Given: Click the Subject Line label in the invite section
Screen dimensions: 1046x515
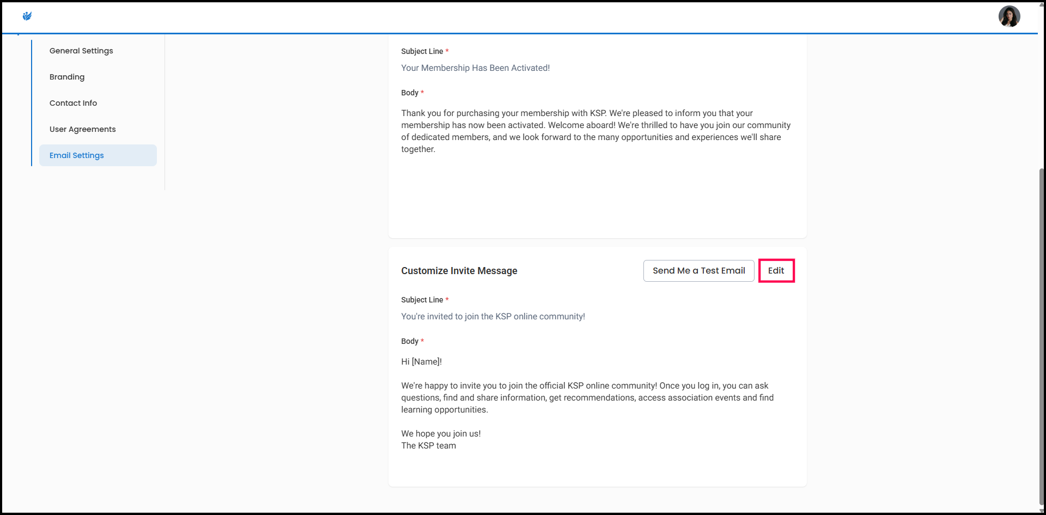Looking at the screenshot, I should click(422, 300).
